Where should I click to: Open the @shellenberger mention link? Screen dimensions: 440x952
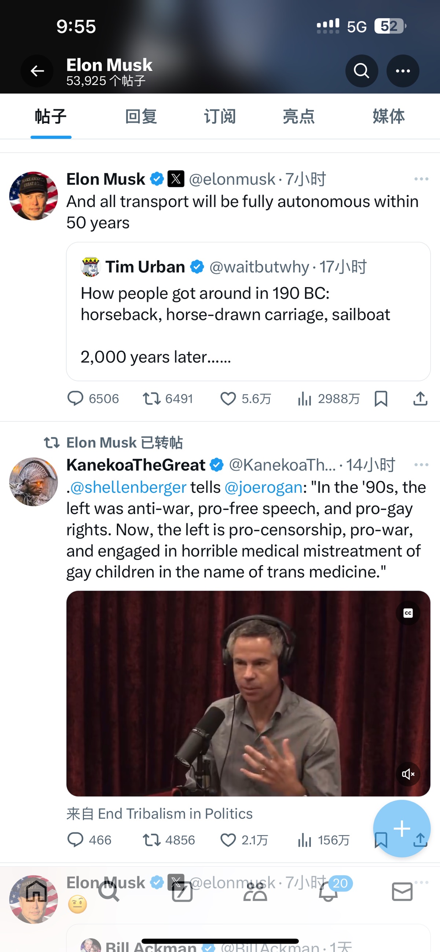128,488
